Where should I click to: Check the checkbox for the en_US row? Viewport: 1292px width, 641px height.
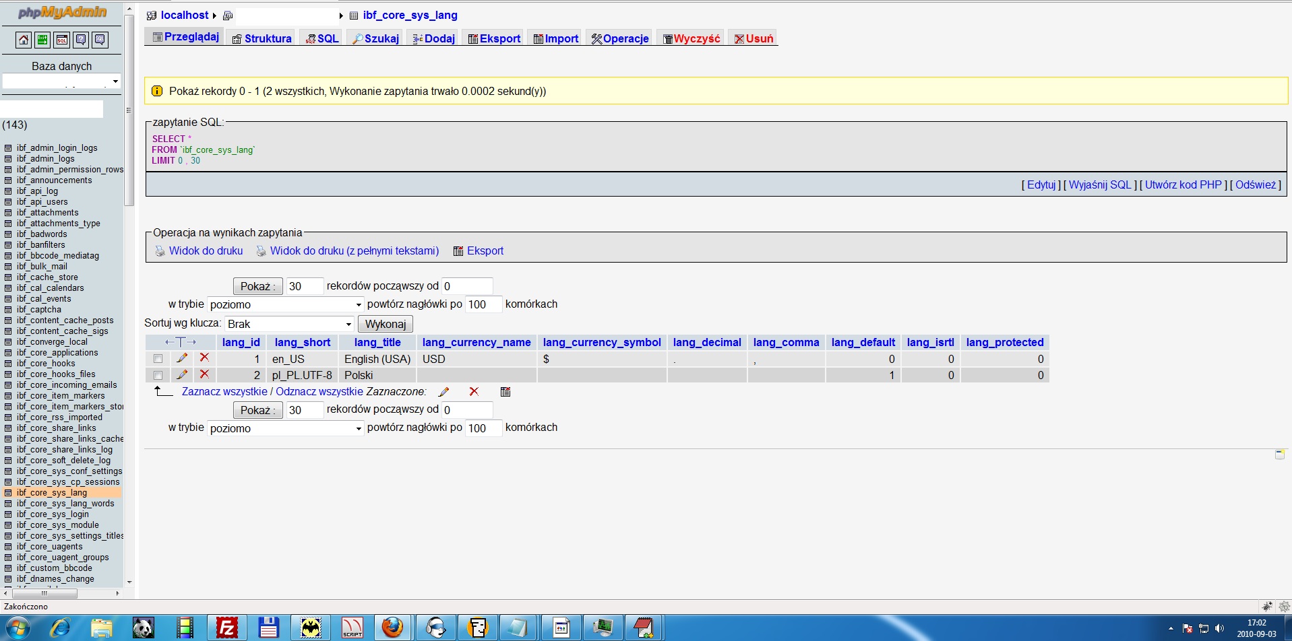point(158,358)
